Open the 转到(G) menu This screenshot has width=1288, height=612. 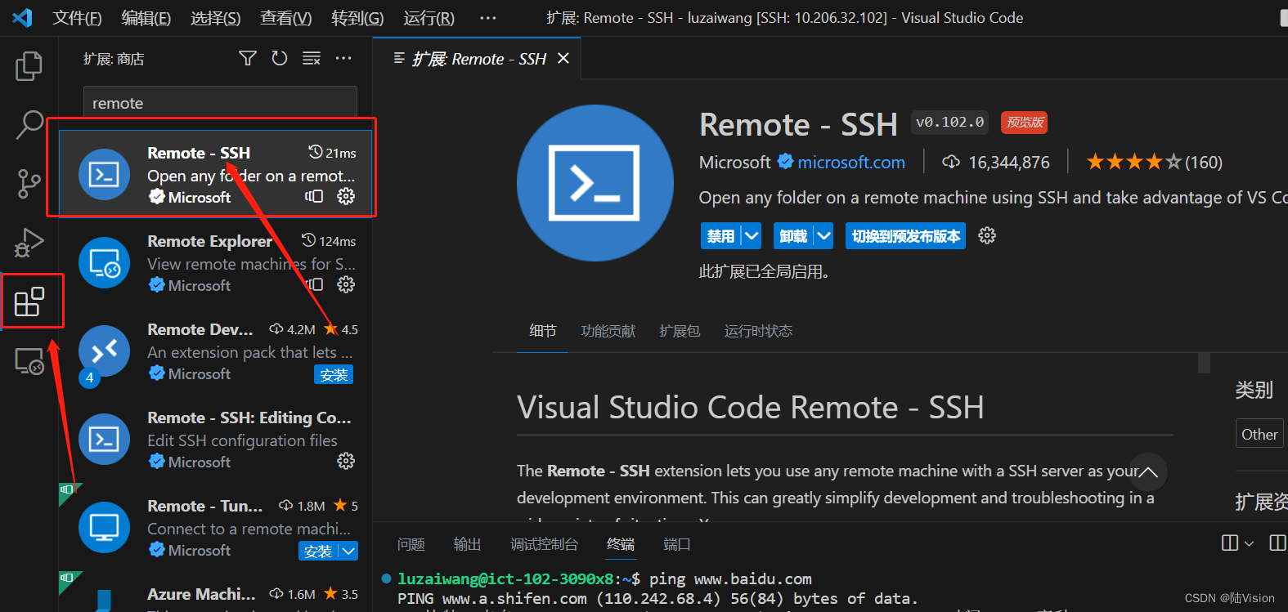click(x=357, y=18)
